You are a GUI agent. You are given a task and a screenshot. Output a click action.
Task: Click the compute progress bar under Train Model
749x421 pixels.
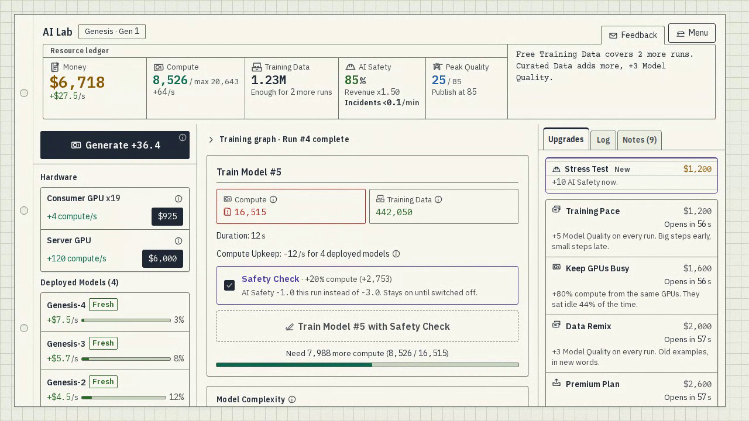pyautogui.click(x=367, y=365)
